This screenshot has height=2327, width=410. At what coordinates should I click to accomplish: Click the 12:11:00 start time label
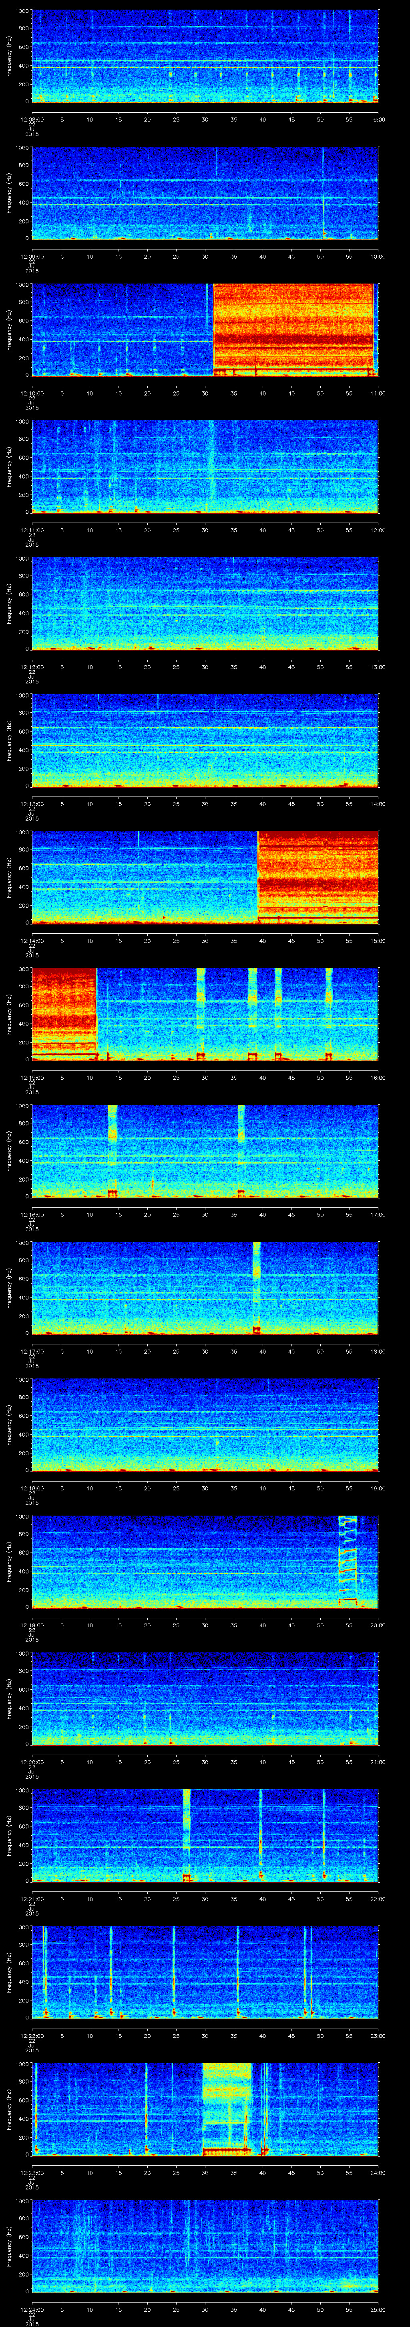pyautogui.click(x=32, y=529)
